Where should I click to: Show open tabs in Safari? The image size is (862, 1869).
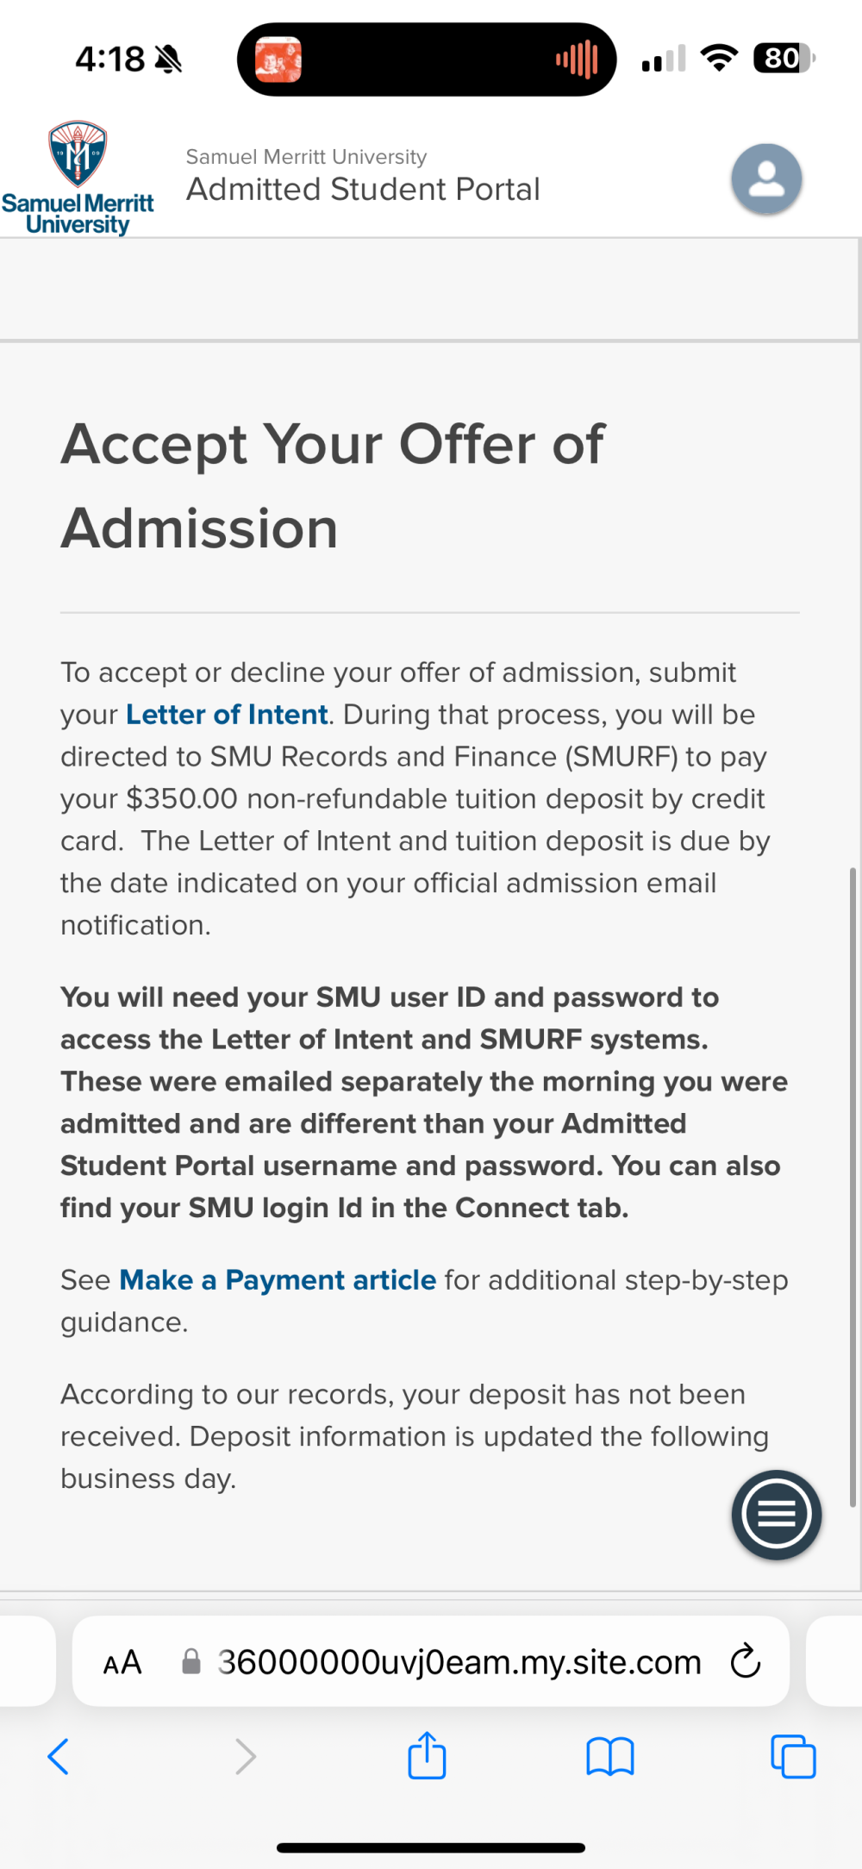pos(793,1756)
